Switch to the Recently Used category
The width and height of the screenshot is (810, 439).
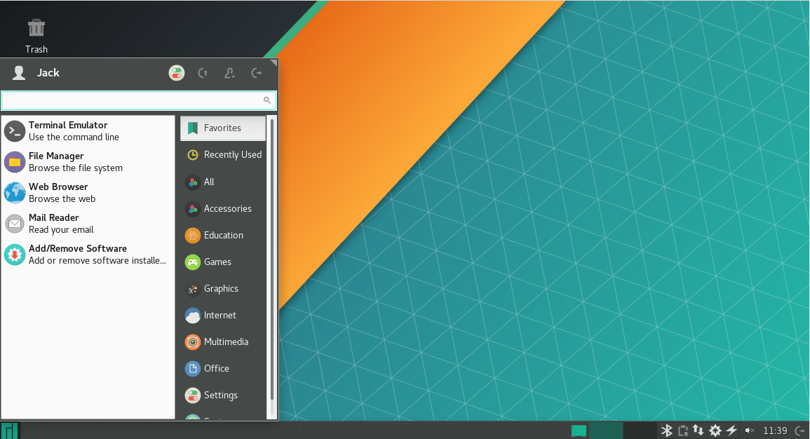coord(231,154)
